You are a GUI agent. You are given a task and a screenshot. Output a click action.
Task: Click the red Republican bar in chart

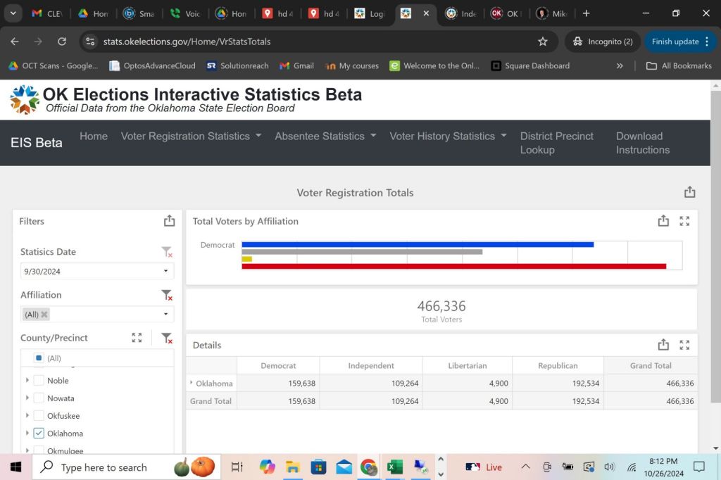click(x=453, y=267)
